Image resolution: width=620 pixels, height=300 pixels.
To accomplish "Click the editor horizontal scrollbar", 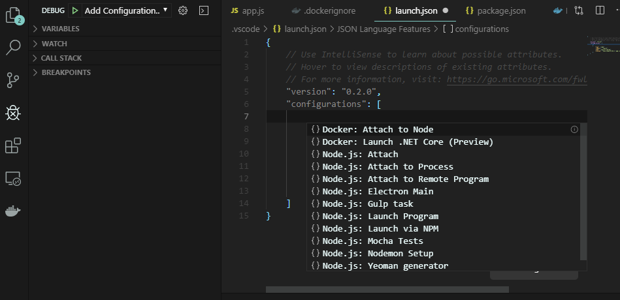I will click(387, 290).
